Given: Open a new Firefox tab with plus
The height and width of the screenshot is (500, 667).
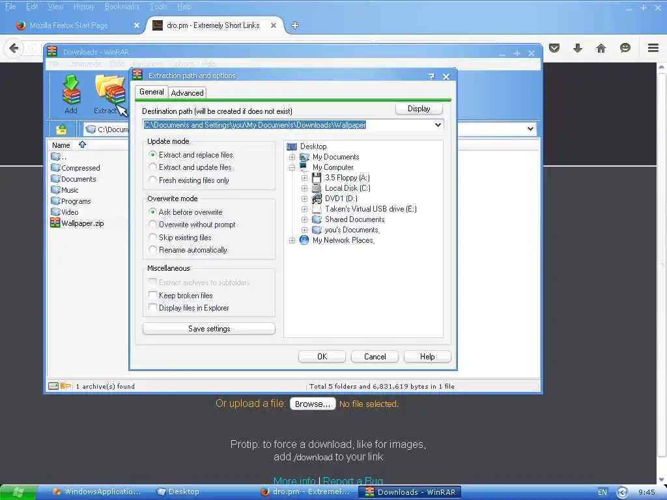Looking at the screenshot, I should (295, 25).
